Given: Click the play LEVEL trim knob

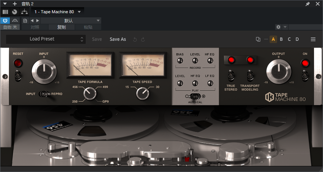Looking at the screenshot, I should pos(180,83).
